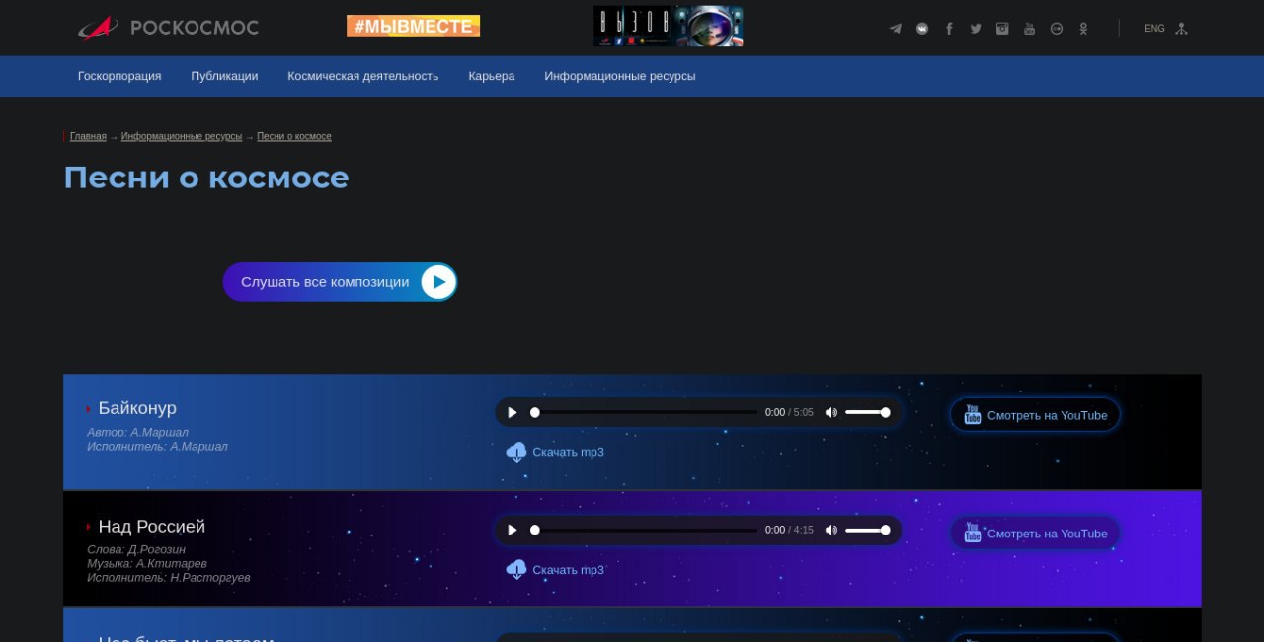This screenshot has width=1264, height=642.
Task: Open the Космическая деятельность menu
Action: 363,76
